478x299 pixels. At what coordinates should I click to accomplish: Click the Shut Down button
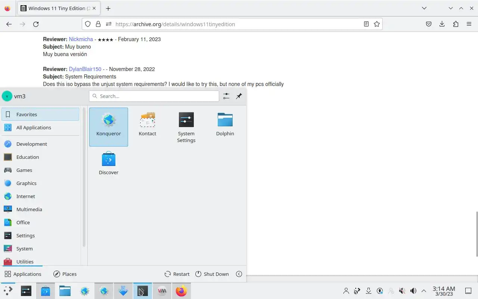coord(212,274)
